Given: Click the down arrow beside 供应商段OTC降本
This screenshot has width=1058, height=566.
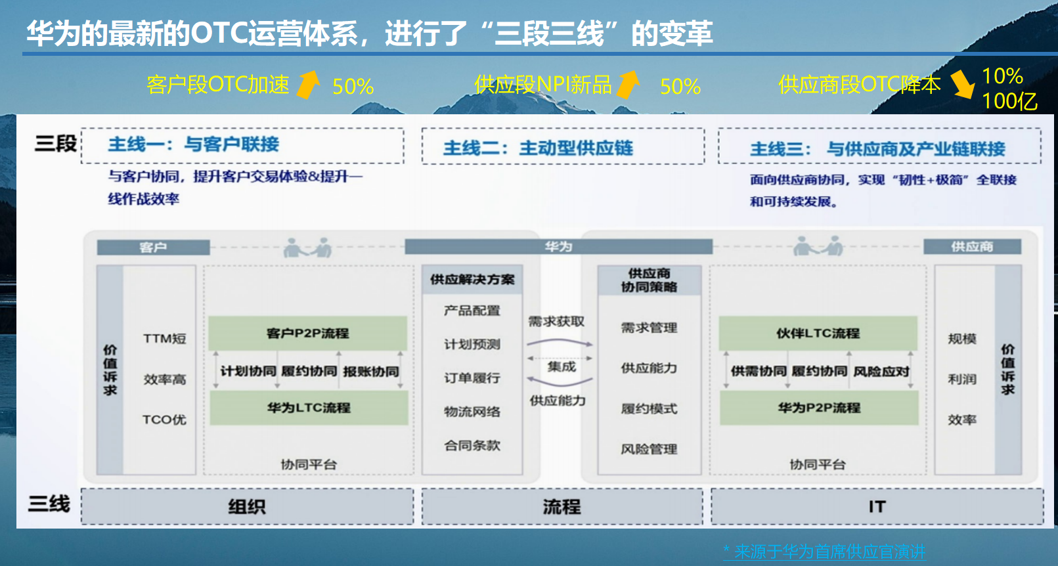Looking at the screenshot, I should (x=962, y=85).
